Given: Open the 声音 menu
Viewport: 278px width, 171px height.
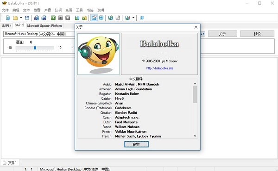Looking at the screenshot, I should point(48,10).
